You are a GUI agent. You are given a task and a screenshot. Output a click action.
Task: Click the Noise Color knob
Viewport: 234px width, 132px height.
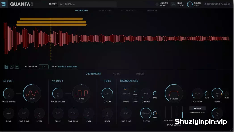(x=107, y=94)
